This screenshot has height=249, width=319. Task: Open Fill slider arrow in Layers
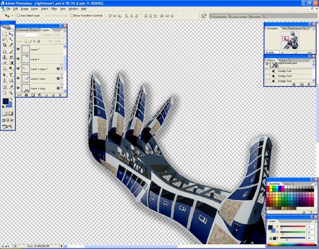[x=64, y=41]
